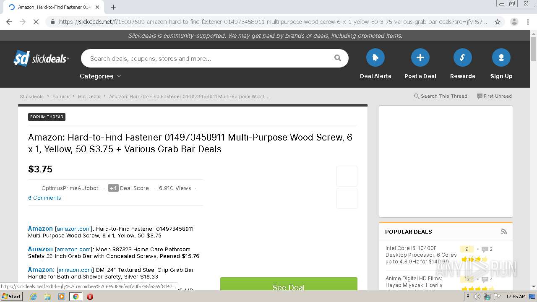Click the FORUM THREAD tag
537x302 pixels.
tap(47, 117)
